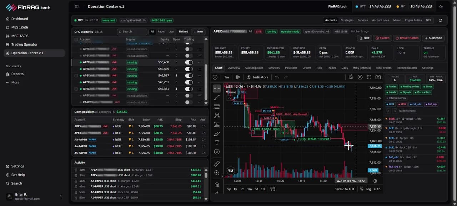Open the Fibonacci retracement tool
Screen dimensions: 457x206
click(x=217, y=107)
